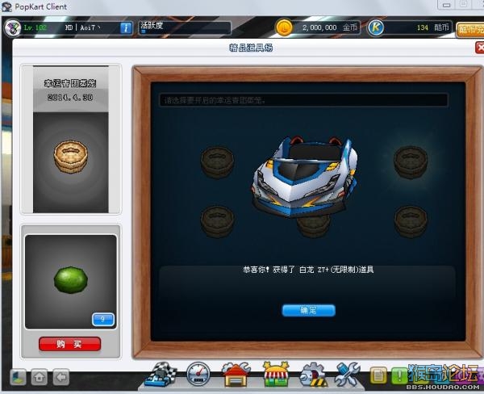Open the wrench and screwdriver tools icon
This screenshot has width=484, height=394.
click(348, 374)
